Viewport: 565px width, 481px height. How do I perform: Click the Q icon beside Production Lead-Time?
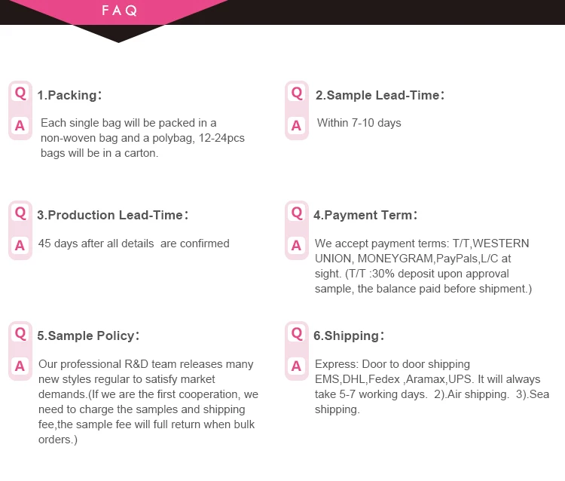coord(20,213)
